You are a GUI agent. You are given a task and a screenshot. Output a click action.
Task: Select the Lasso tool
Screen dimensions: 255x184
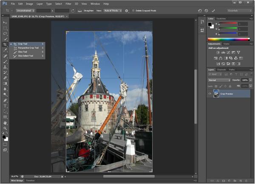point(5,33)
